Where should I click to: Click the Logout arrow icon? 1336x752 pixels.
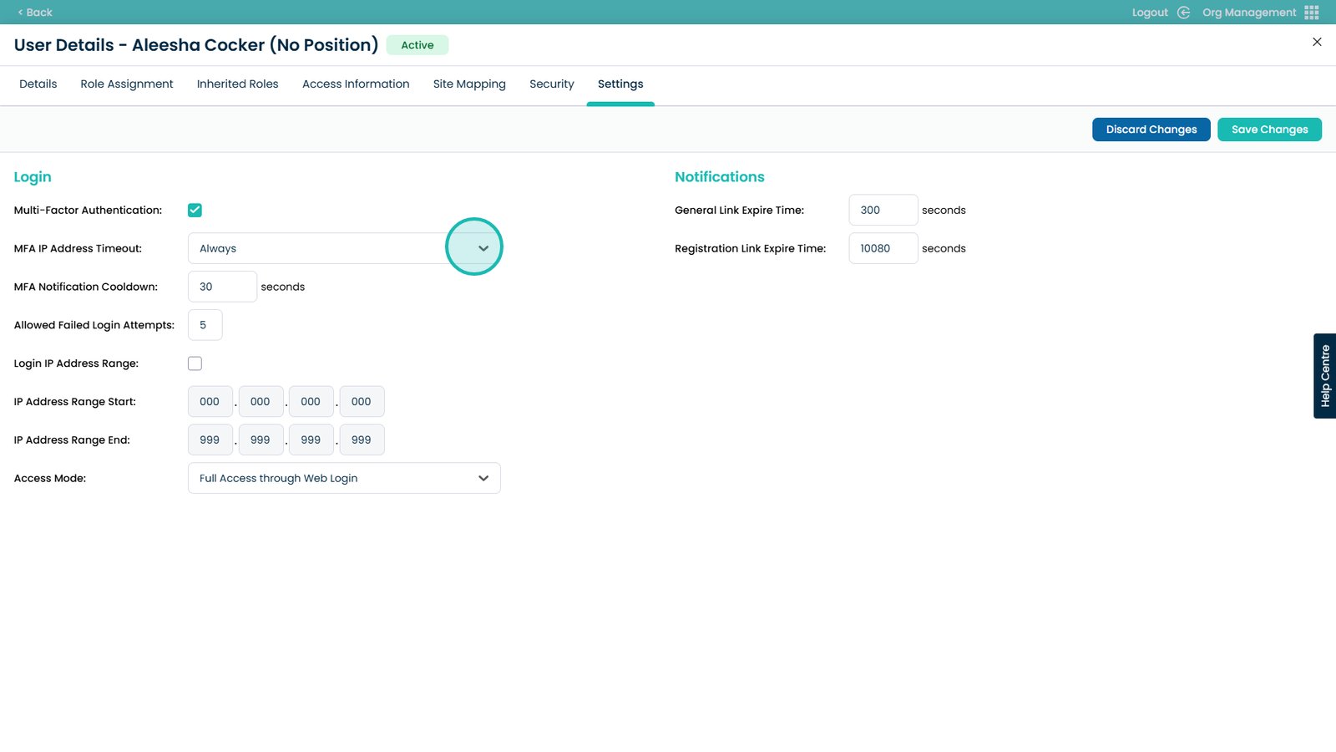click(x=1183, y=13)
